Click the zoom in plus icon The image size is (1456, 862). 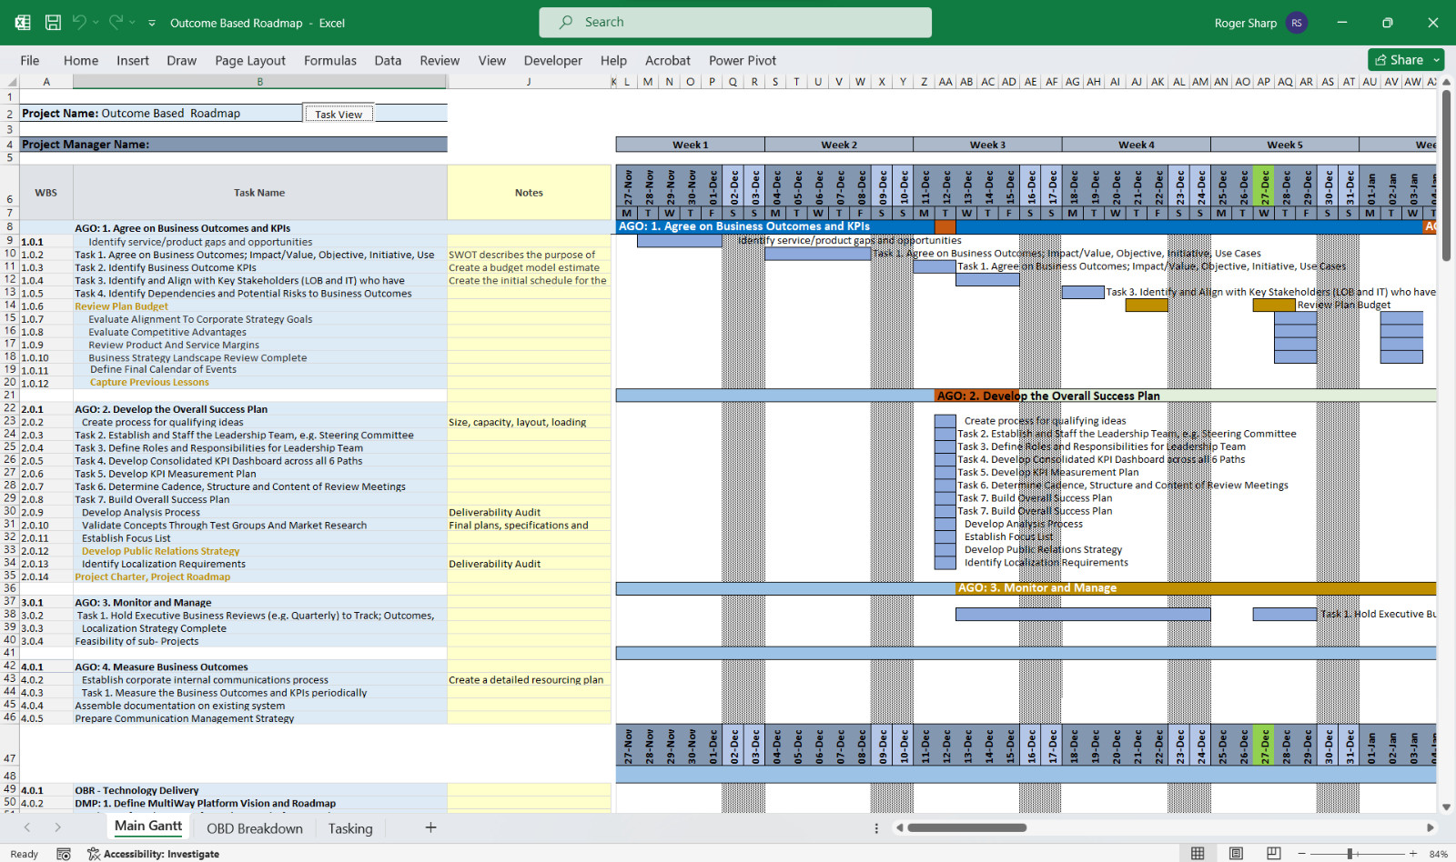[x=1412, y=854]
